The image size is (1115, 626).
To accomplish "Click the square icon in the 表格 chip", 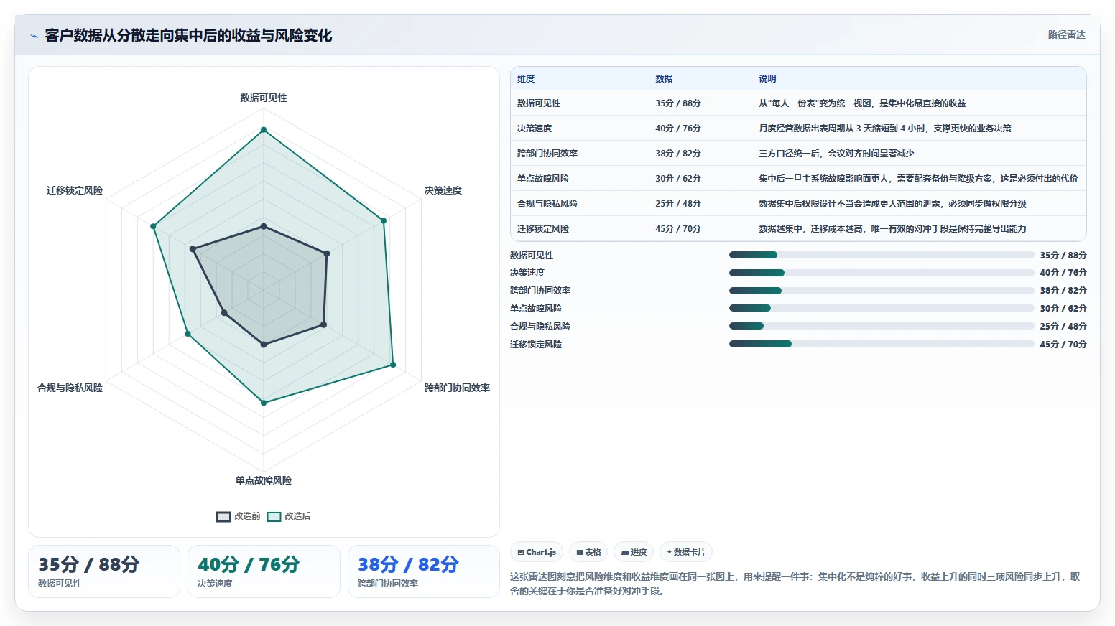I will (580, 552).
